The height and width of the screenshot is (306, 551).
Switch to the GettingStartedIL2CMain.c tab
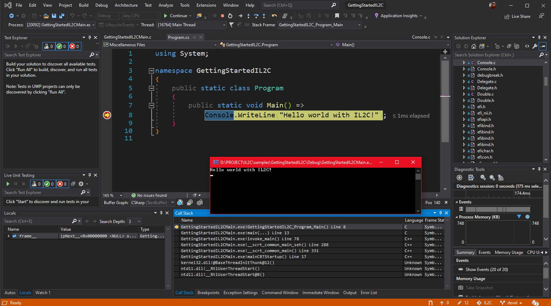point(128,37)
